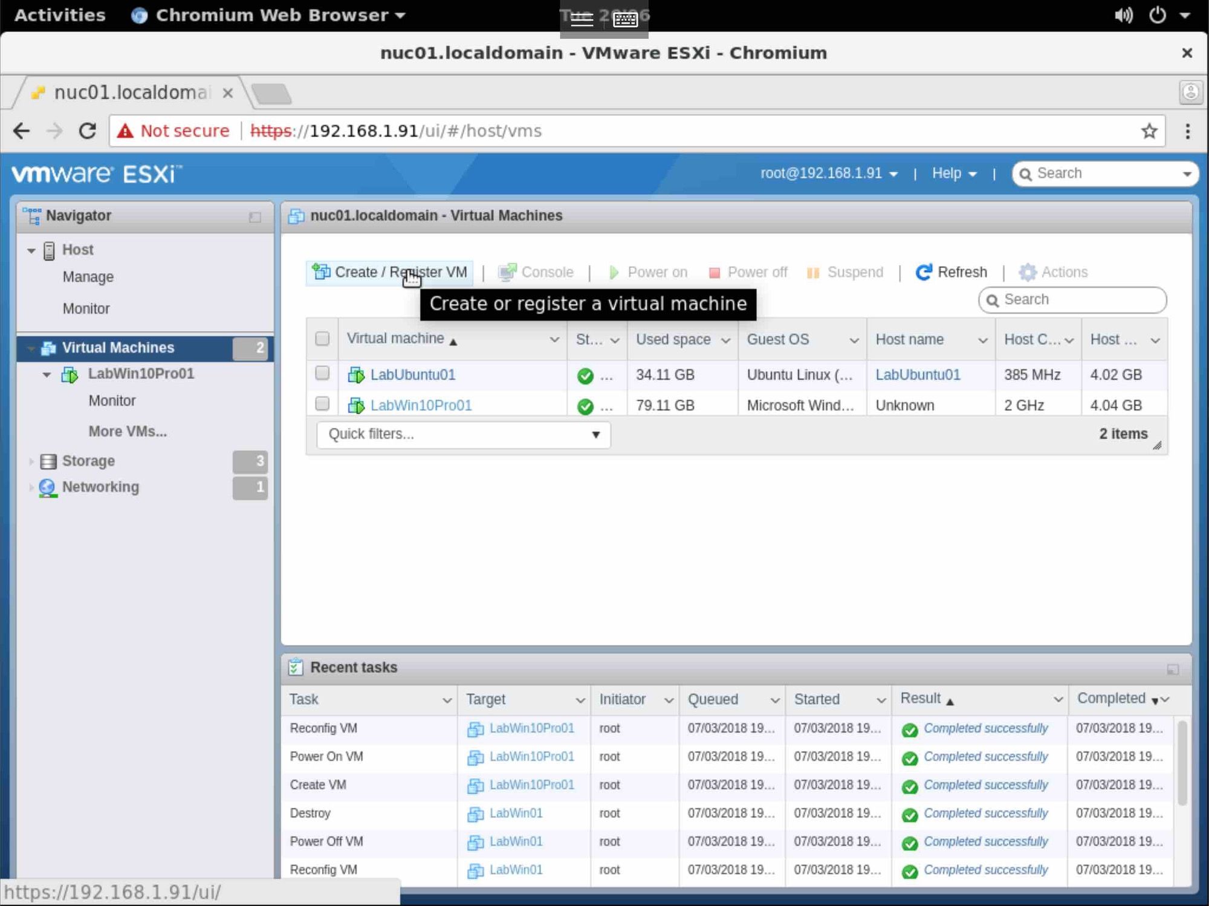The image size is (1209, 906).
Task: Open the Chromium Web Browser app menu
Action: [x=269, y=15]
